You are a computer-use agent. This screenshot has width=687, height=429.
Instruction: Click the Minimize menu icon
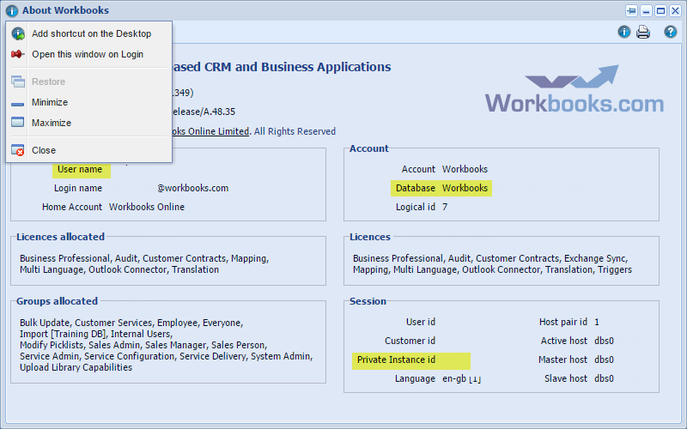(x=17, y=104)
